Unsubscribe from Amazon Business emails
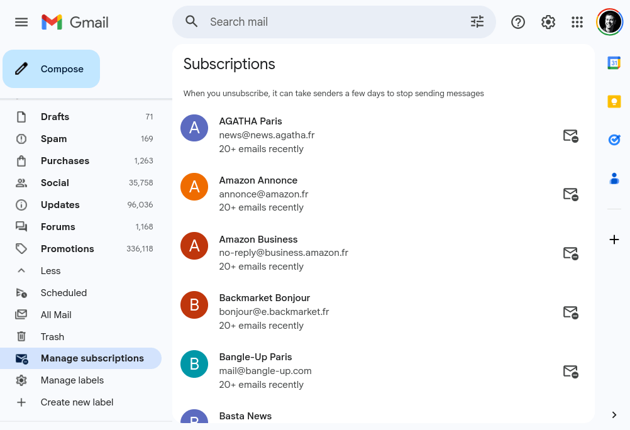 tap(570, 253)
